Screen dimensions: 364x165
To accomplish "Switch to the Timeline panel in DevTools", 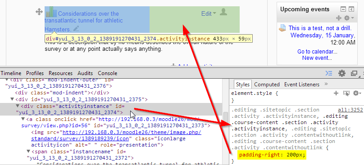I will click(11, 73).
